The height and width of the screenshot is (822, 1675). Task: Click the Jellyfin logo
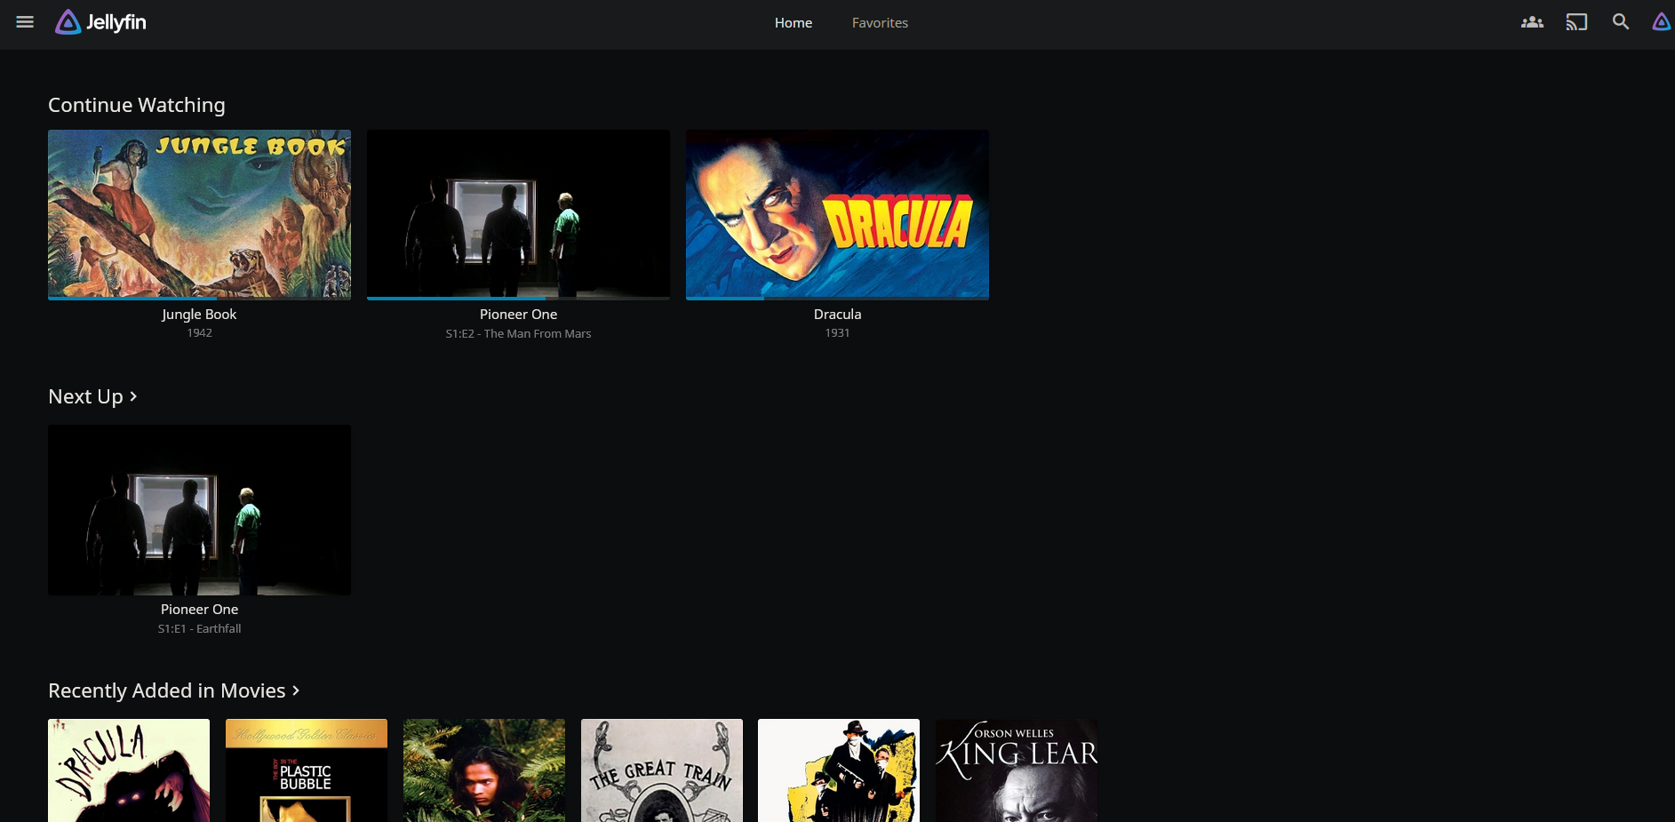pyautogui.click(x=100, y=22)
